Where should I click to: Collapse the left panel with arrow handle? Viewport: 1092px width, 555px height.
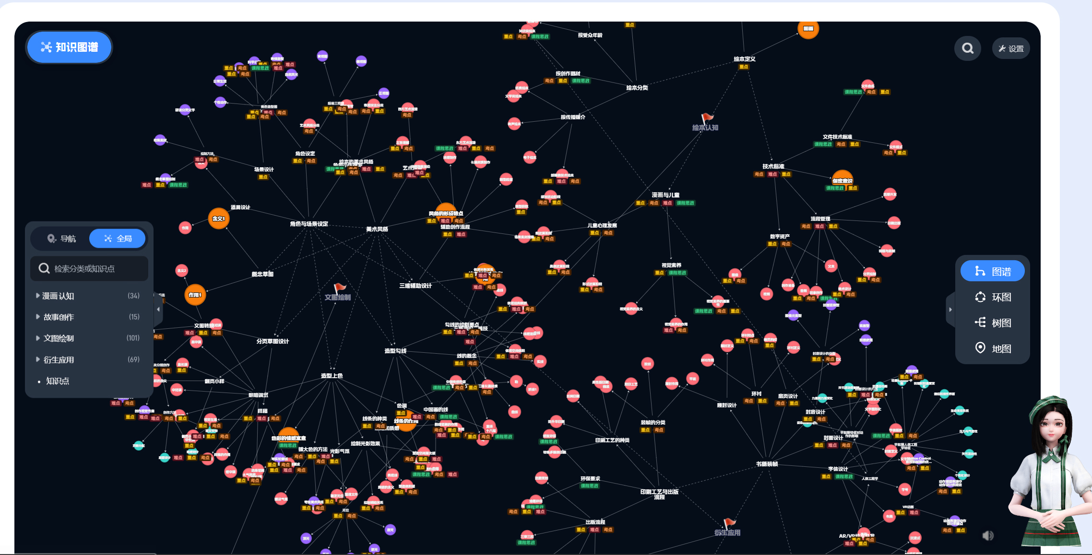158,309
